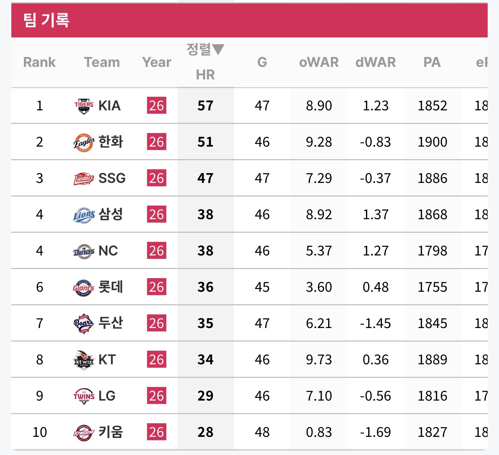Click the red 26 year badge for LG
Viewport: 499px width, 455px height.
pos(157,396)
